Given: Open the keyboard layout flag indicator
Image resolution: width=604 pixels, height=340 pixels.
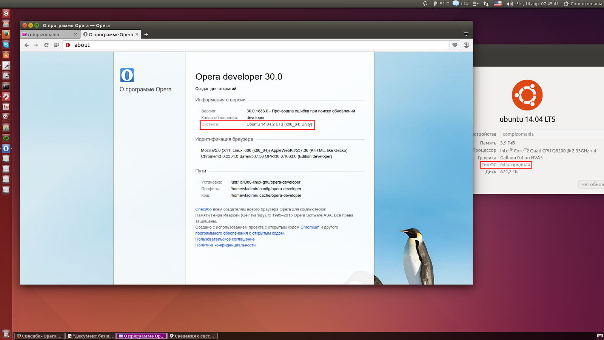Looking at the screenshot, I should point(498,4).
